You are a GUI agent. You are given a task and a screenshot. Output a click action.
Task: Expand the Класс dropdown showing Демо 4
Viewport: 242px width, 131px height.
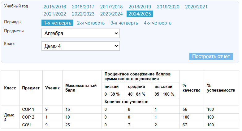[x=80, y=46]
